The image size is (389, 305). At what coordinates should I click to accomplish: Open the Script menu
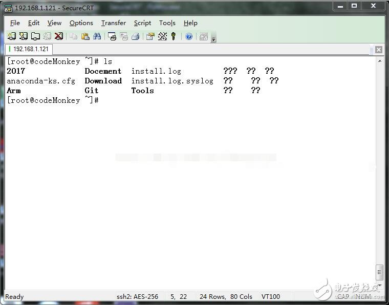[x=142, y=23]
